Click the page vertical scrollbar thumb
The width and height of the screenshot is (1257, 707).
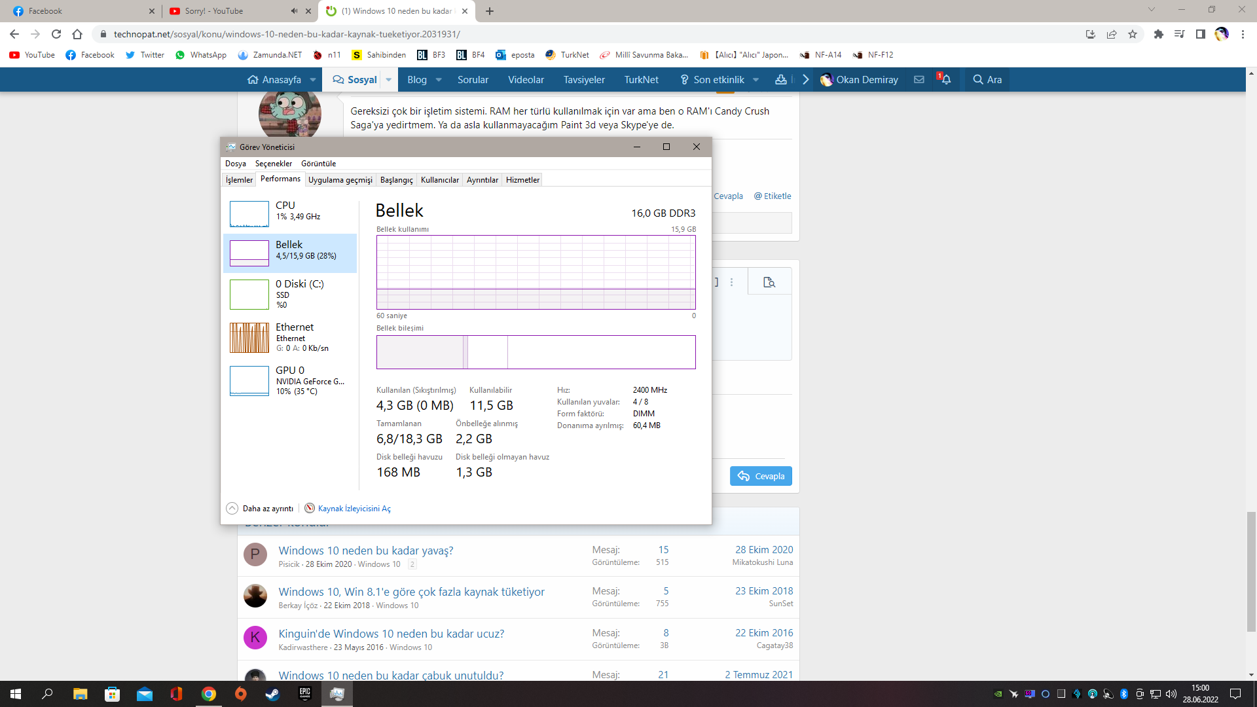1251,571
